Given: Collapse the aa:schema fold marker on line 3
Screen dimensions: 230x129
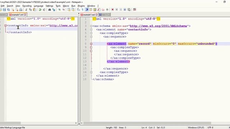Looking at the screenshot, I should tap(91, 26).
